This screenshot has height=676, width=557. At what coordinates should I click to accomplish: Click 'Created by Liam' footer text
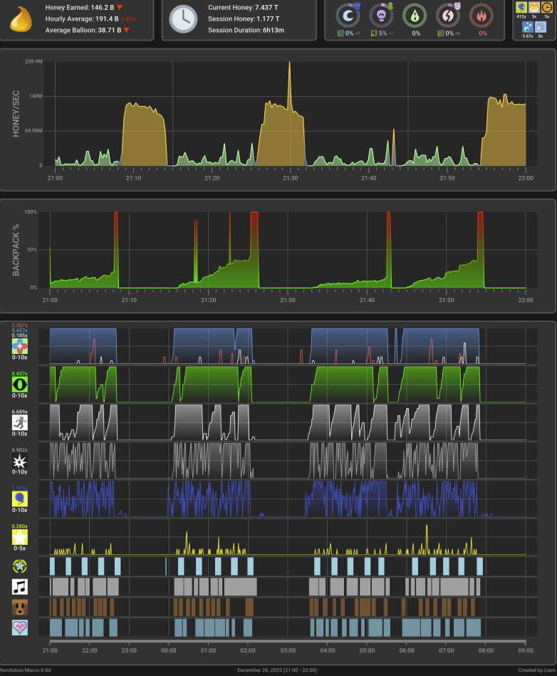[x=537, y=670]
